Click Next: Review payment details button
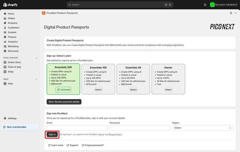This screenshot has height=152, width=240. (64, 102)
